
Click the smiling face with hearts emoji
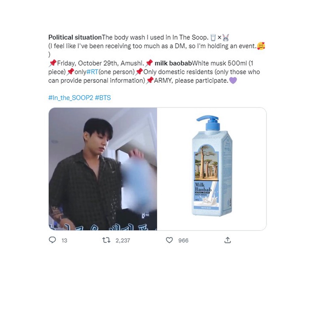261,46
